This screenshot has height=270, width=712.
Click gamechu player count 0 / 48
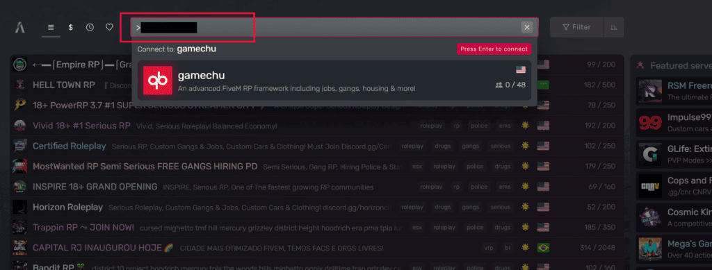coord(510,85)
